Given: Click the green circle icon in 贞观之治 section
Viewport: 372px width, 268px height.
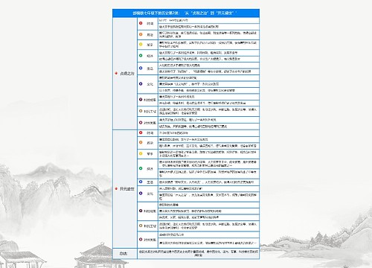Looking at the screenshot, I should pyautogui.click(x=141, y=56).
